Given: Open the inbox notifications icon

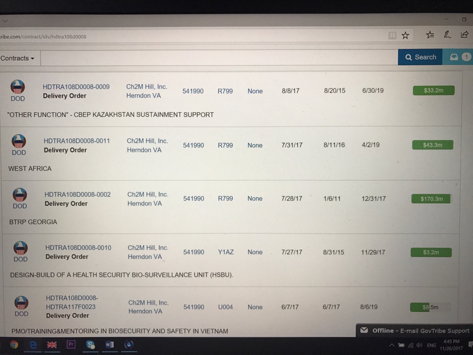Looking at the screenshot, I should coord(454,57).
